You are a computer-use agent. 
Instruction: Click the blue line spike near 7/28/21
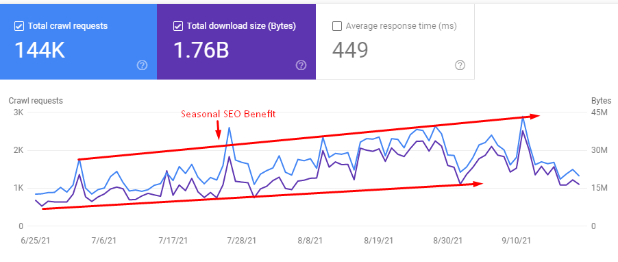[230, 128]
